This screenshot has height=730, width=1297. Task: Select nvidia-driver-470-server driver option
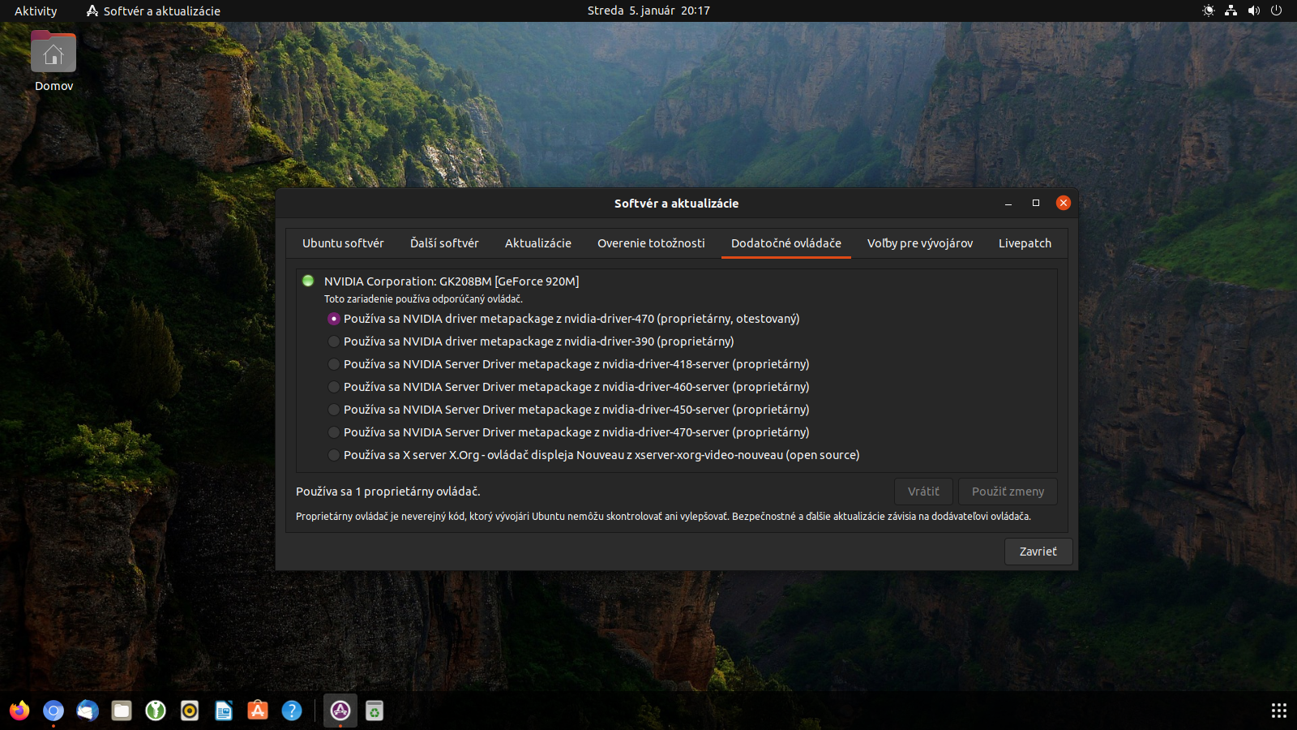(334, 432)
